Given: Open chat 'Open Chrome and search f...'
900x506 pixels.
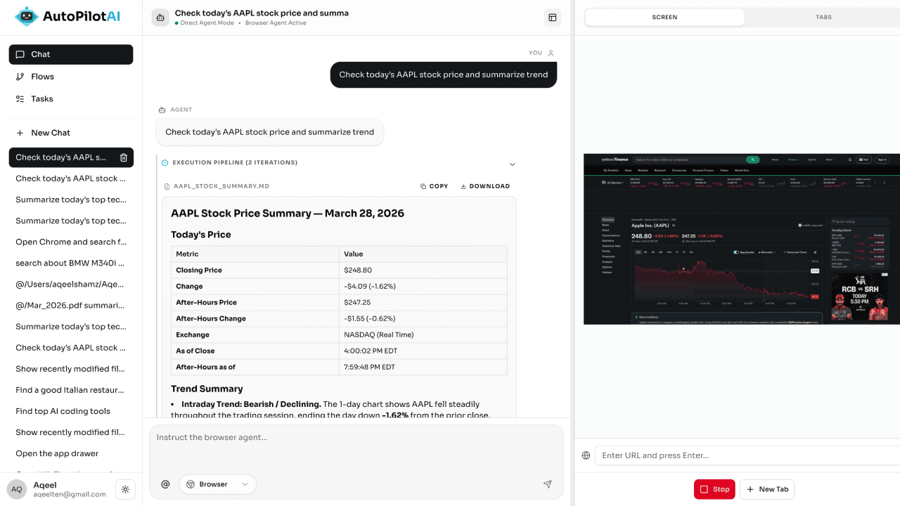Looking at the screenshot, I should pyautogui.click(x=71, y=242).
